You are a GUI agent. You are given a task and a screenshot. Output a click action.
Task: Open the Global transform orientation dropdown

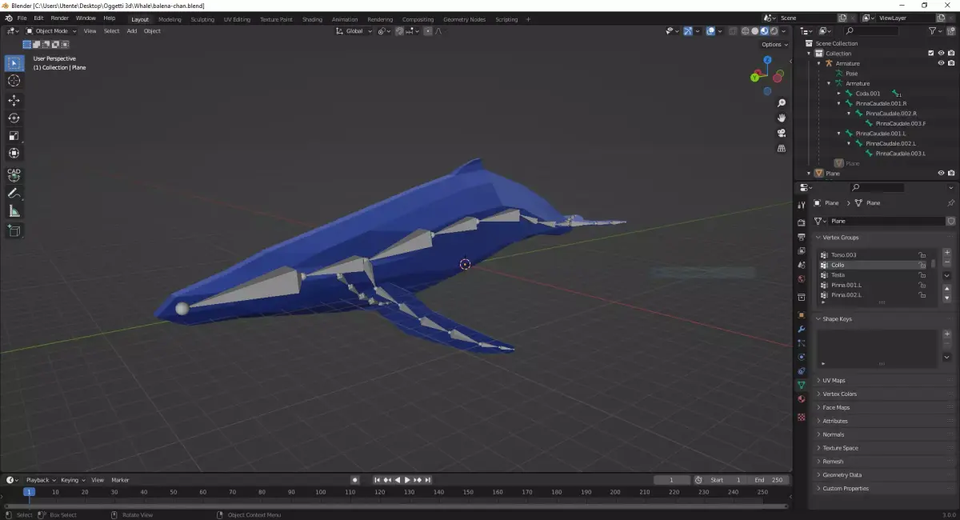pyautogui.click(x=354, y=31)
